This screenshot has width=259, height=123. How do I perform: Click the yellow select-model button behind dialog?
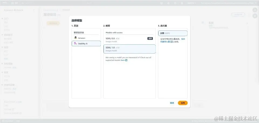pyautogui.click(x=53, y=23)
